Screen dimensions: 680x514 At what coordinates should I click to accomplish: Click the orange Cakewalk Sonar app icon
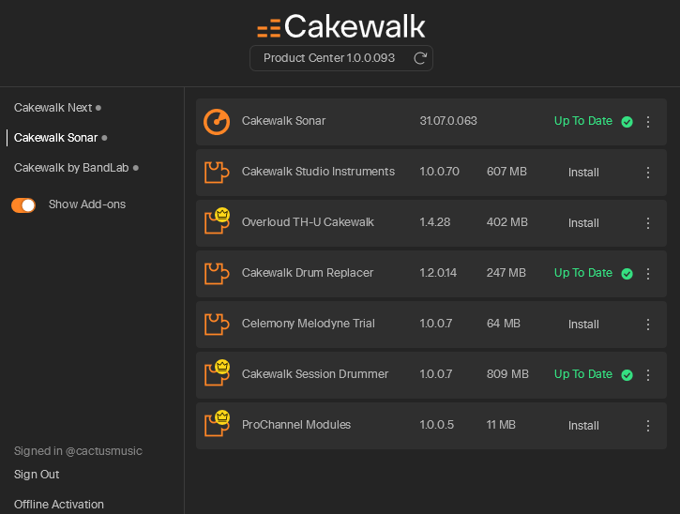(x=217, y=121)
